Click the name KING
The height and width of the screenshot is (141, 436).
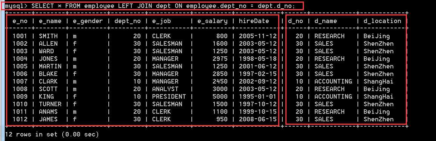46,97
